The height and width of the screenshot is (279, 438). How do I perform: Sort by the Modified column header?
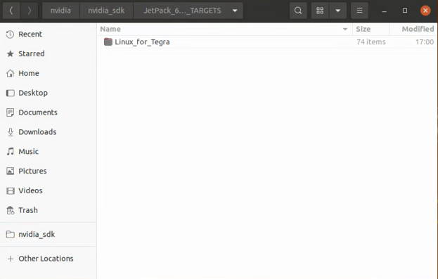[413, 29]
